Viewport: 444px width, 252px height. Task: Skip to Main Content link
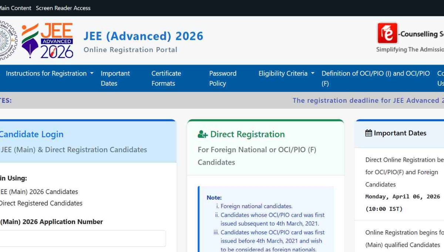pos(16,8)
